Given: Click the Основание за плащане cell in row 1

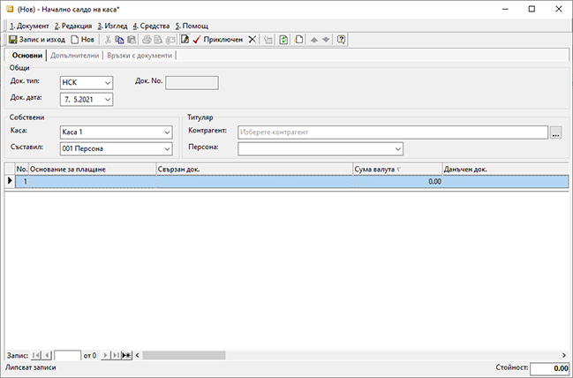Looking at the screenshot, I should click(93, 182).
